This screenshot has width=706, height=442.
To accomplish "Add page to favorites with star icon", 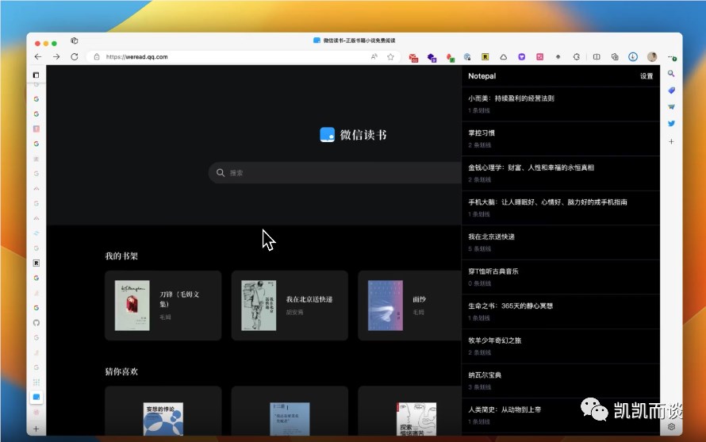I will pos(390,57).
